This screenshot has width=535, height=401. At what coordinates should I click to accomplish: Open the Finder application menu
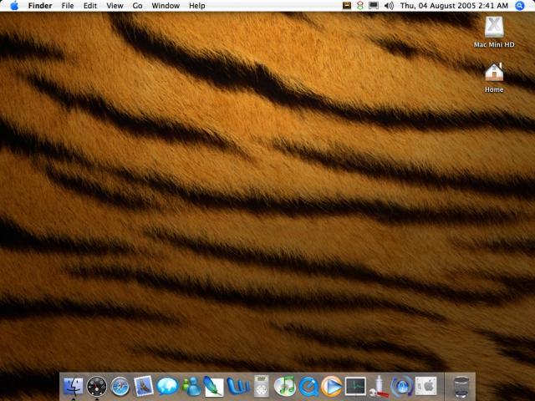click(40, 6)
